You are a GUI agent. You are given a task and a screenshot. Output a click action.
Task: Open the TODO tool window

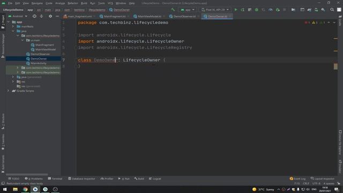pyautogui.click(x=14, y=179)
